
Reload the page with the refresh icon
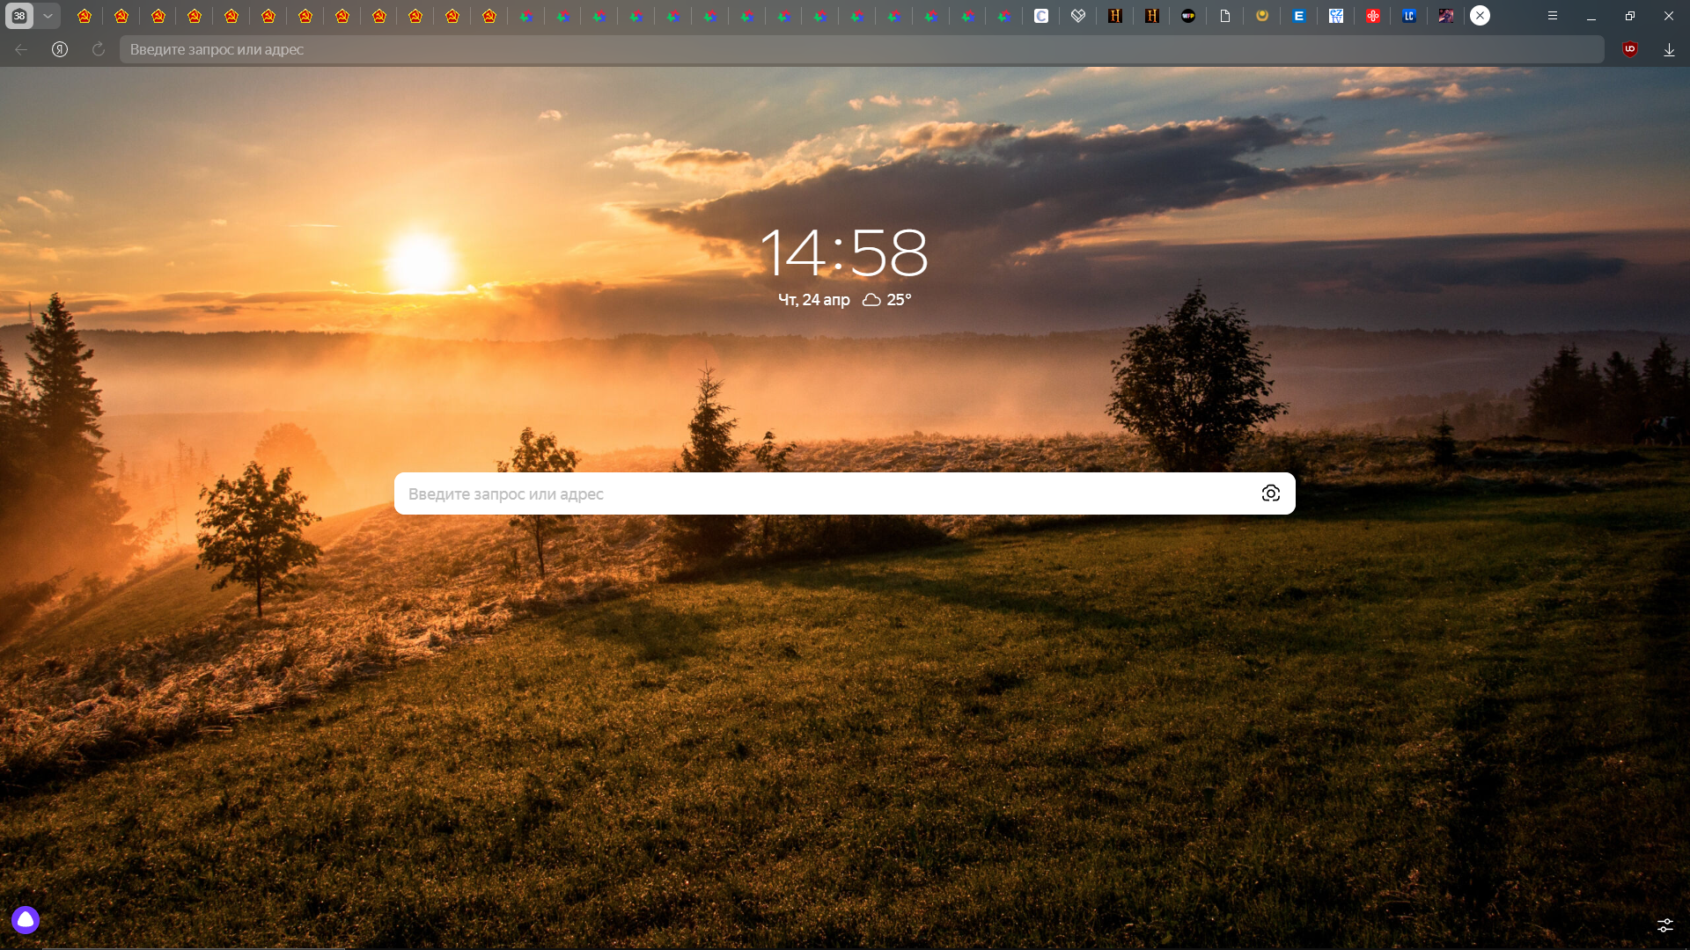[99, 49]
